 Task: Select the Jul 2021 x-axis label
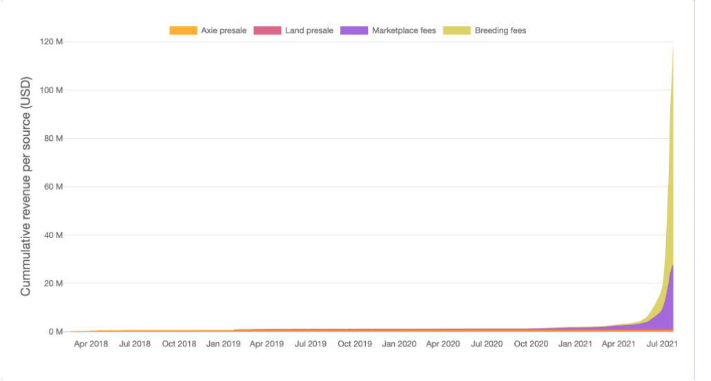[x=662, y=344]
